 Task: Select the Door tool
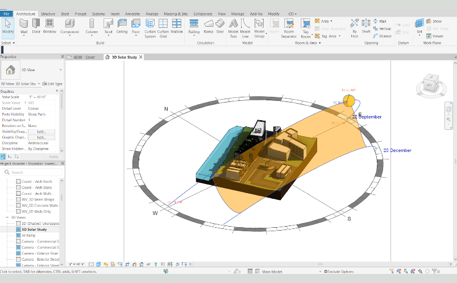(x=36, y=26)
